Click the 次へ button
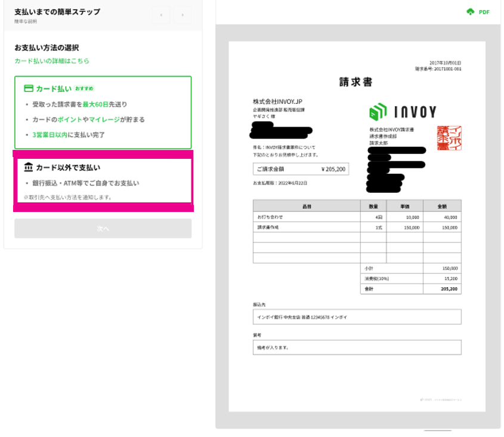The height and width of the screenshot is (437, 504). pos(103,229)
